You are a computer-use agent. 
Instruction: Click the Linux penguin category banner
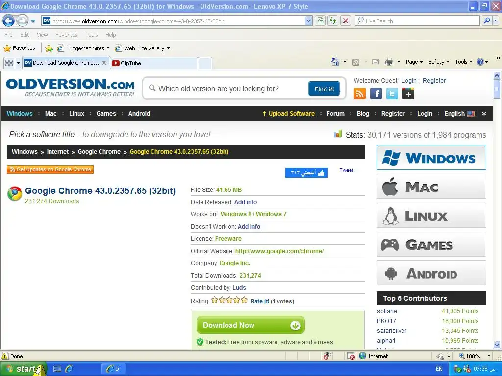(x=431, y=215)
